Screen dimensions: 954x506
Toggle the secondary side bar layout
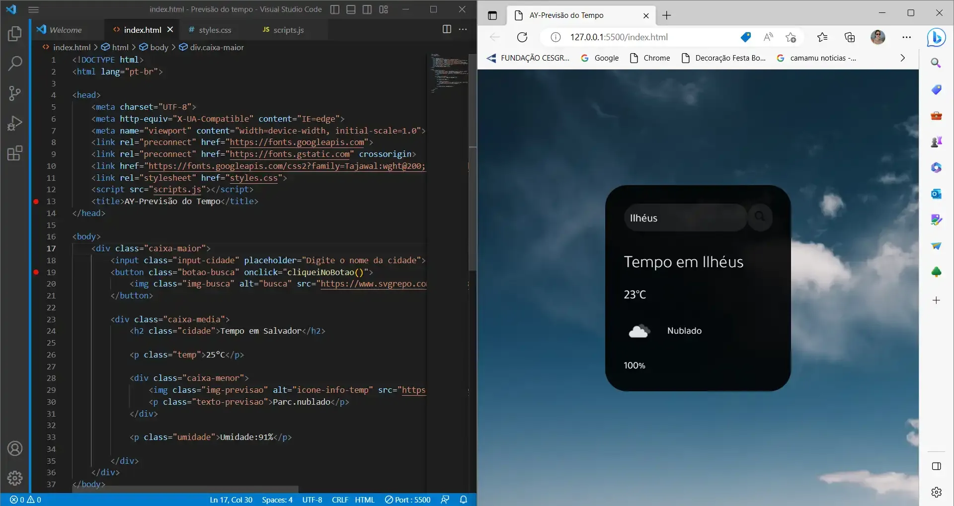point(367,9)
